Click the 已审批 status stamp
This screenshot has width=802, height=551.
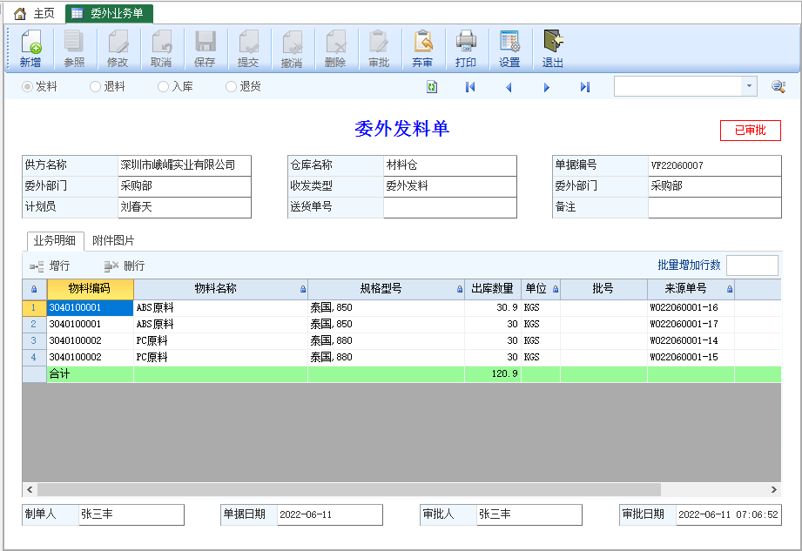[x=751, y=131]
